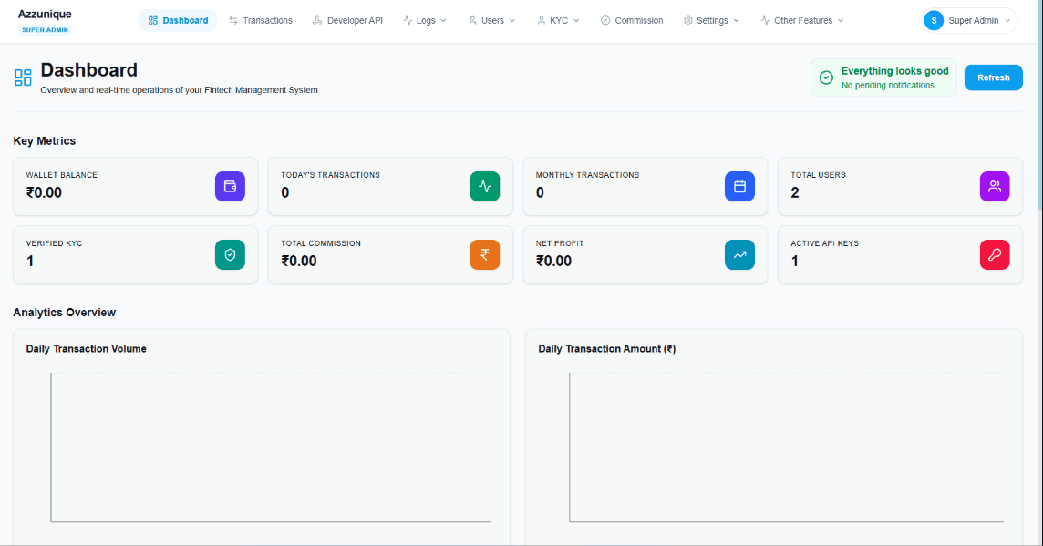The width and height of the screenshot is (1043, 546).
Task: Click the magenta users icon in Total Users card
Action: pyautogui.click(x=995, y=186)
